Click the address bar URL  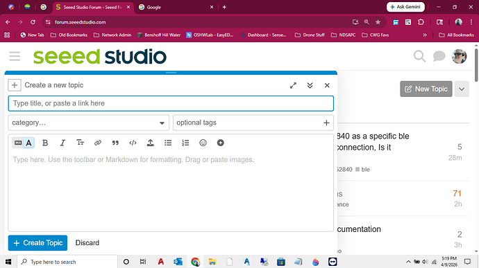coord(80,22)
